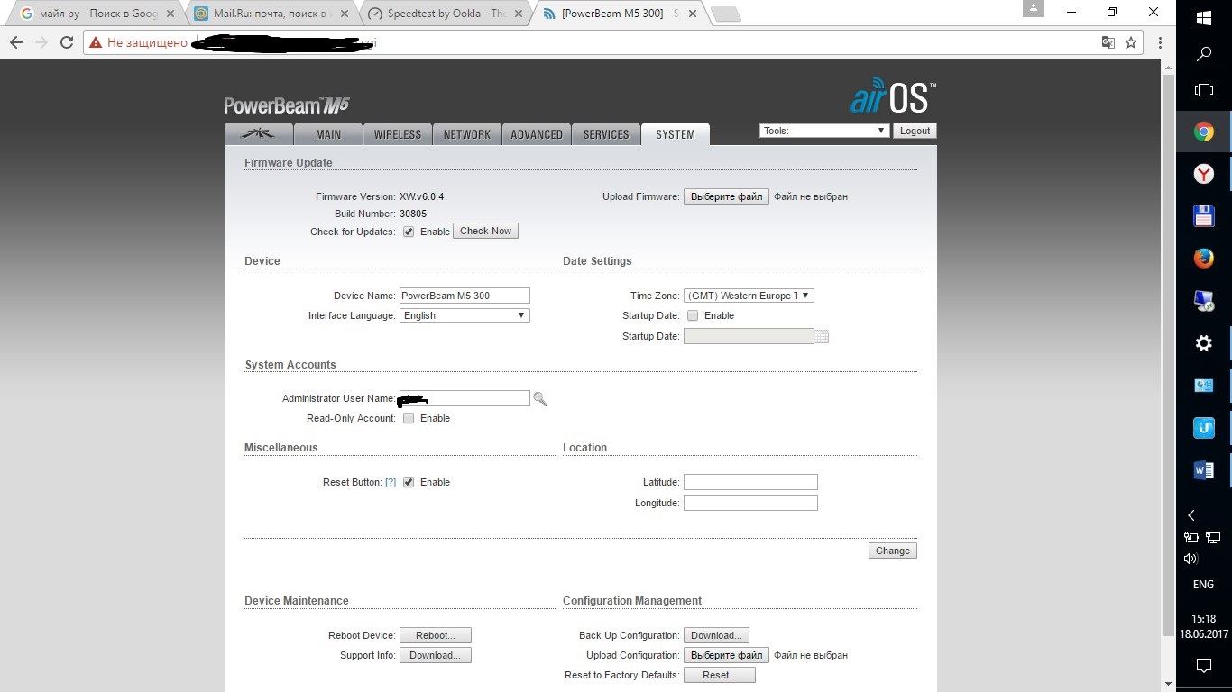Open the NETWORK tab
This screenshot has height=692, width=1232.
[x=467, y=134]
